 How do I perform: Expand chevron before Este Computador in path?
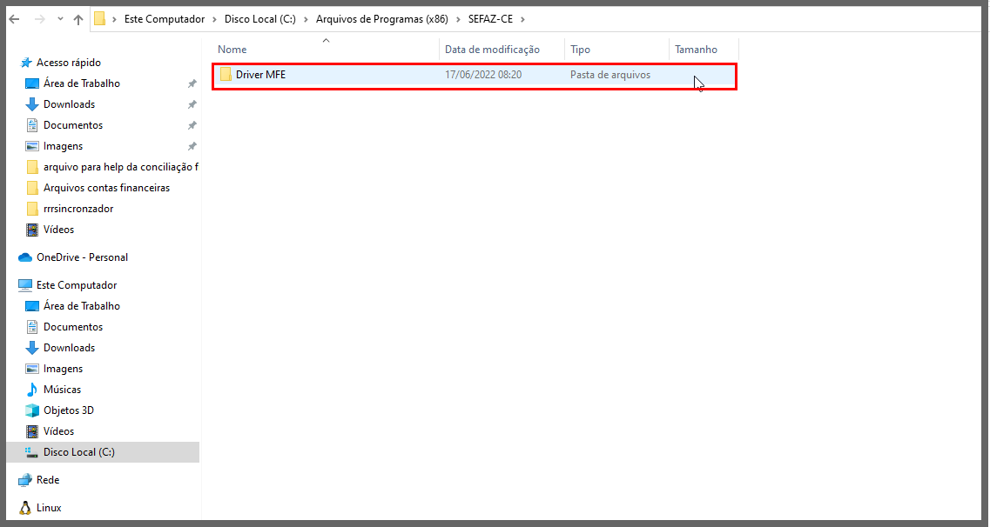[114, 19]
